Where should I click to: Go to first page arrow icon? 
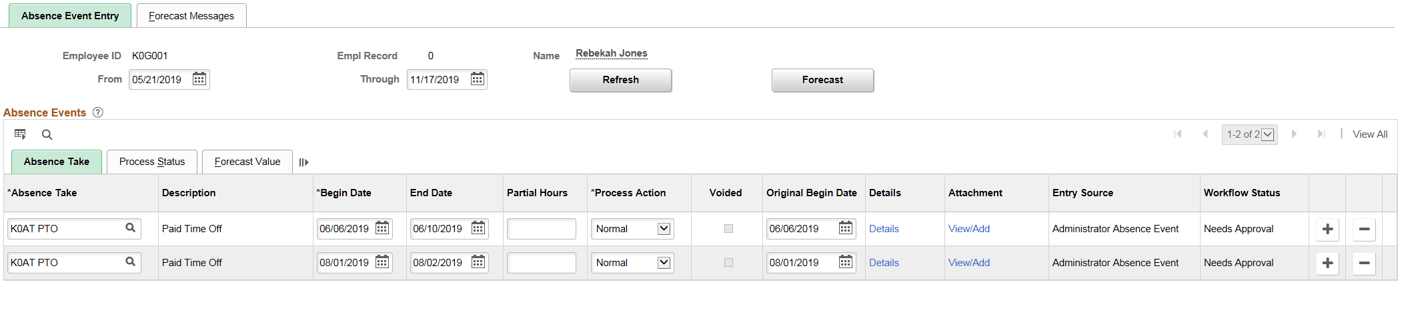[x=1178, y=134]
